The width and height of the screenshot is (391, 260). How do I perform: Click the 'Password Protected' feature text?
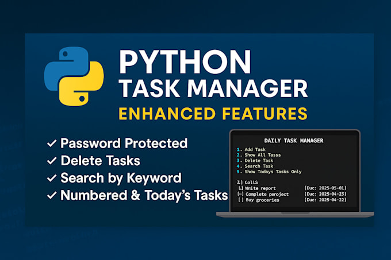[x=124, y=143]
